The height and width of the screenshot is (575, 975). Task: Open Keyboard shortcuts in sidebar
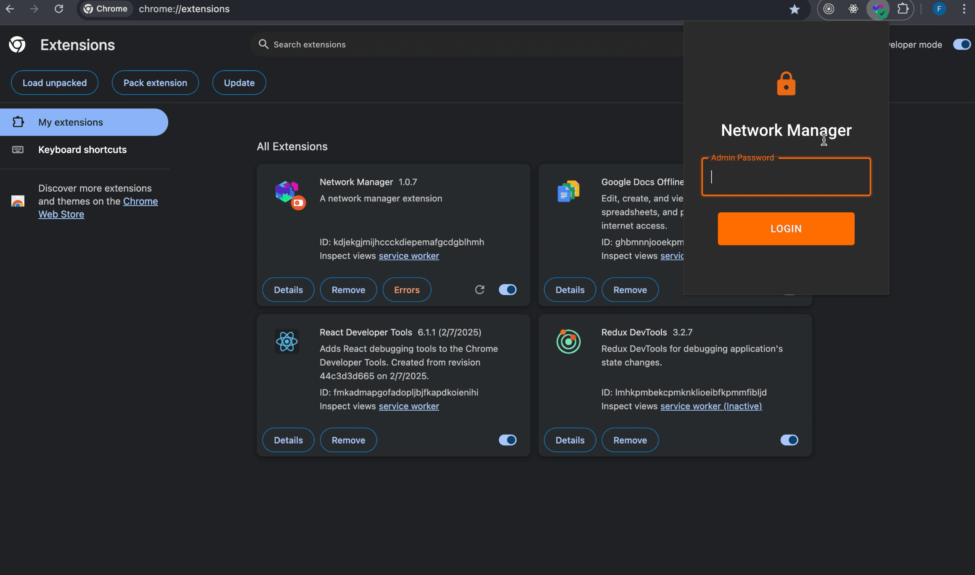click(84, 150)
